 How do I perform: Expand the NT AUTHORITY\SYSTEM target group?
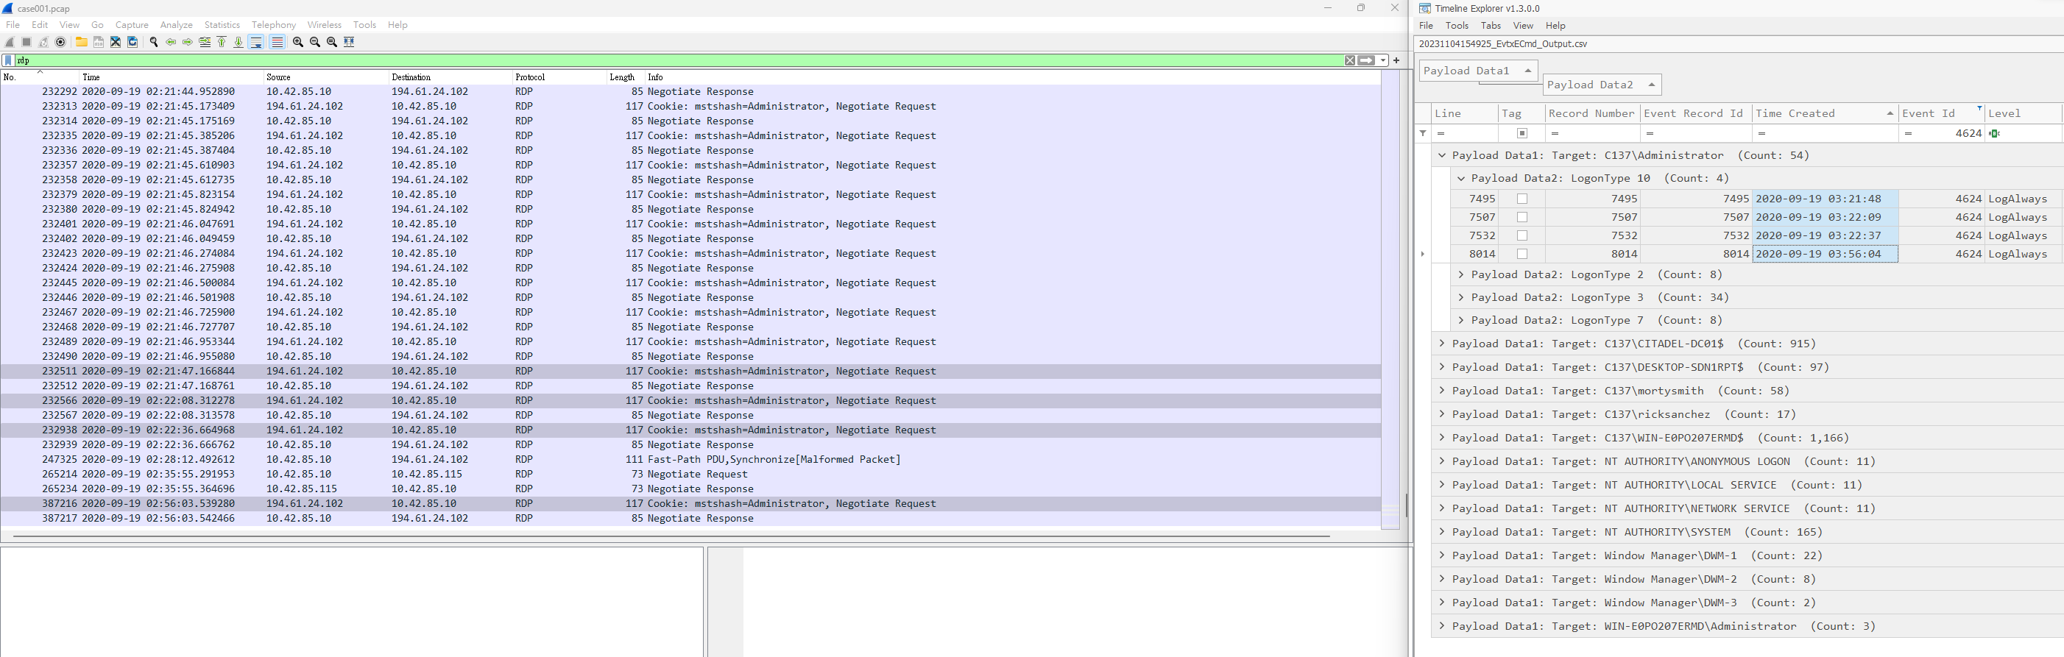pyautogui.click(x=1442, y=532)
